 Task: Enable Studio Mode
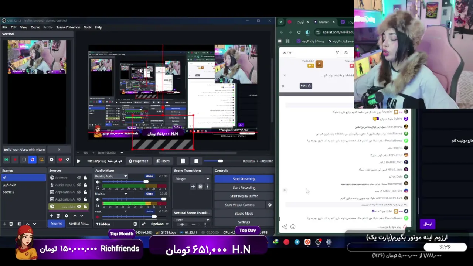[244, 214]
